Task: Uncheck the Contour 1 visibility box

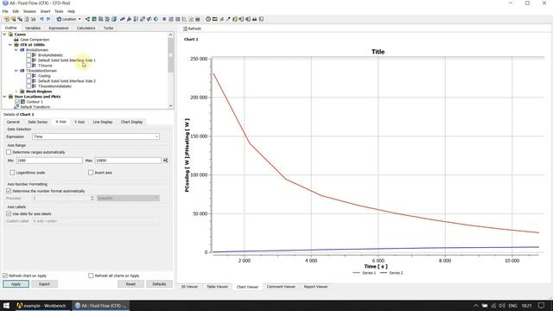Action: click(x=17, y=102)
